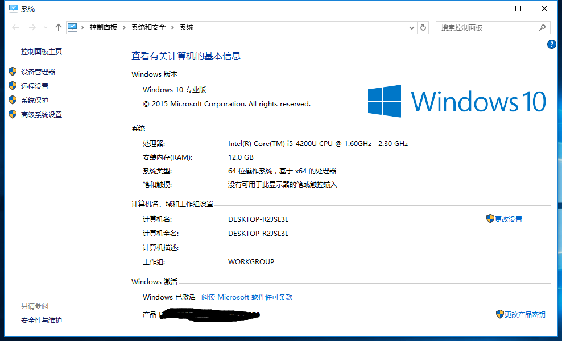562x341 pixels.
Task: Open 安全性与维护 link
Action: [x=42, y=320]
